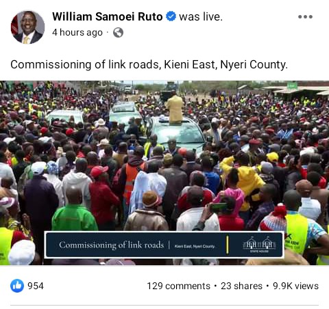Click the post caption about Kieni East
This screenshot has height=309, width=329.
click(x=149, y=64)
